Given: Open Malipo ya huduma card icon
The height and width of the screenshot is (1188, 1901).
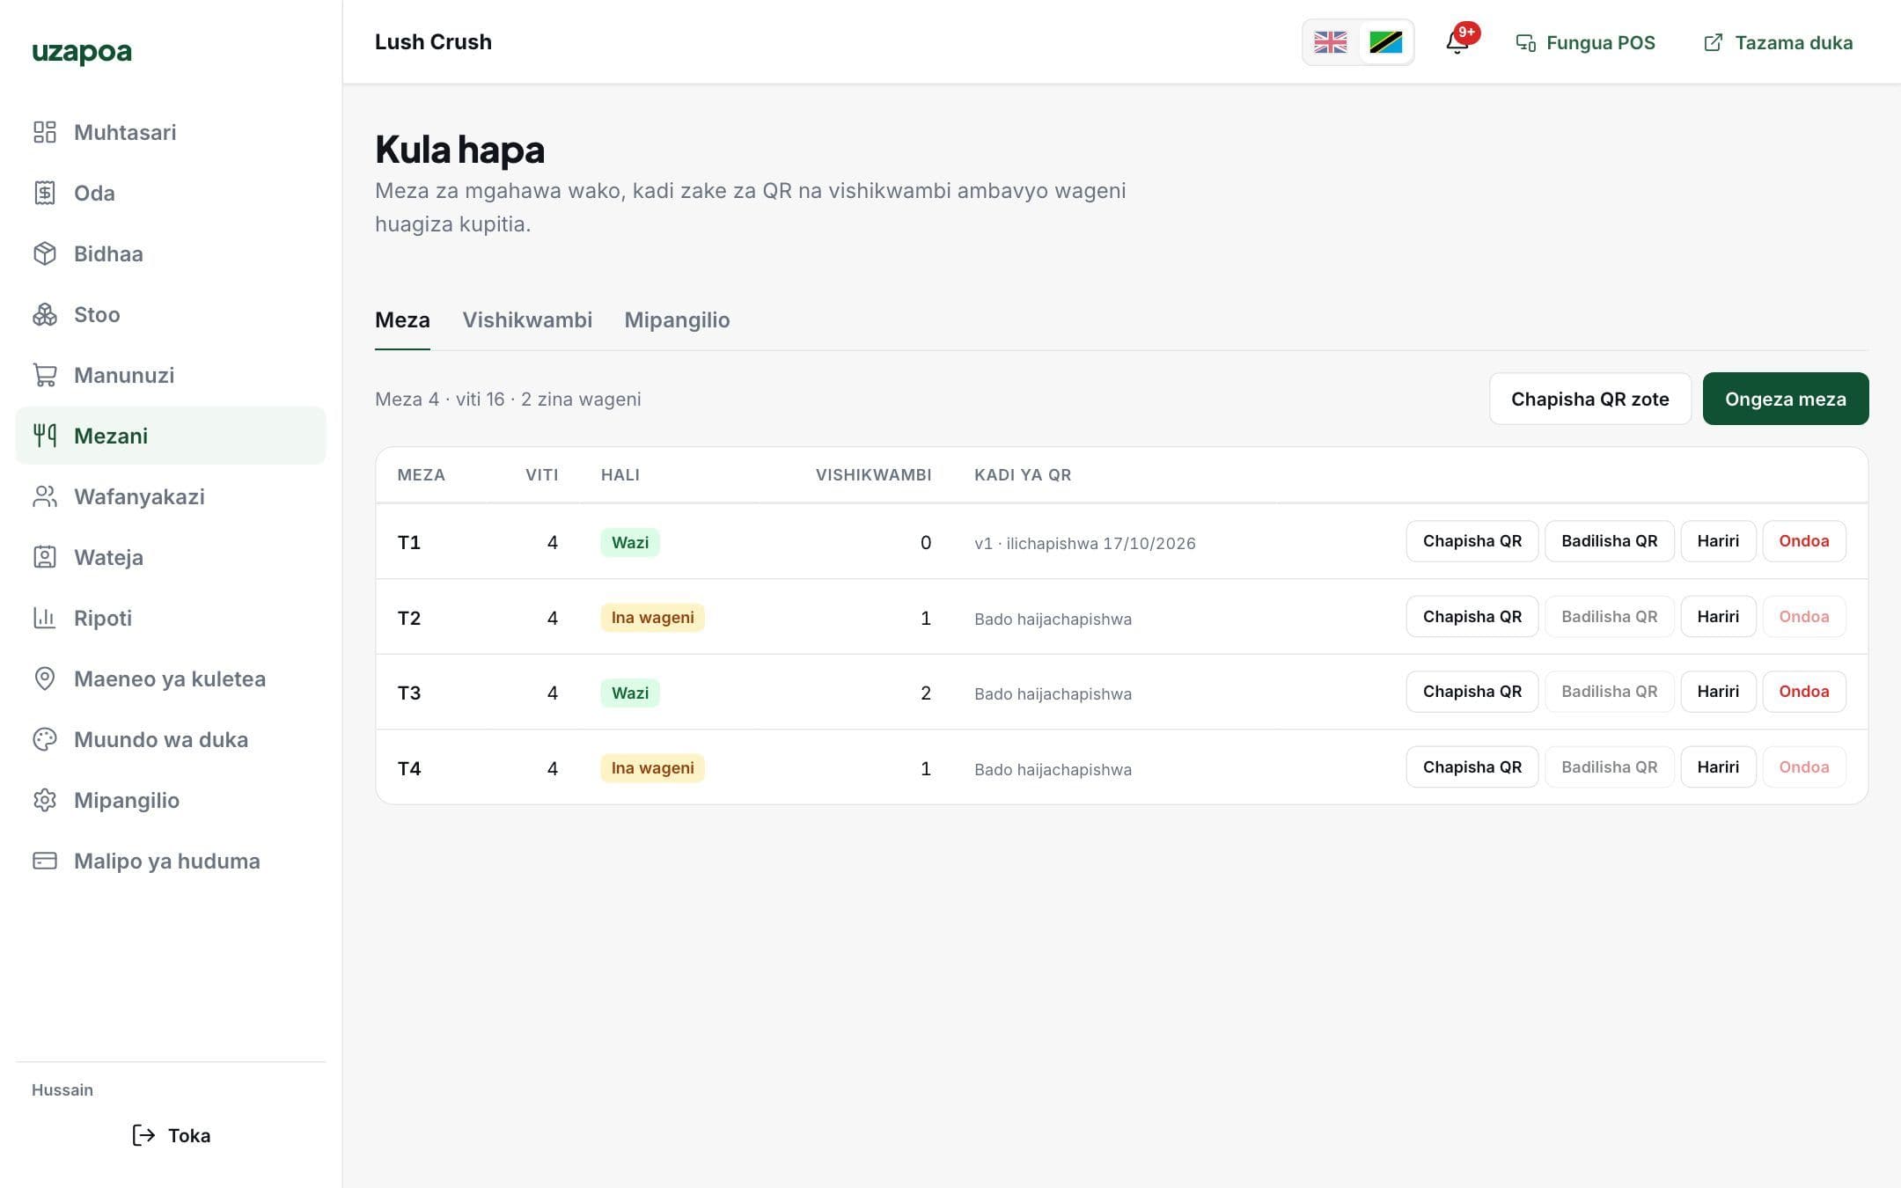Looking at the screenshot, I should tap(45, 861).
